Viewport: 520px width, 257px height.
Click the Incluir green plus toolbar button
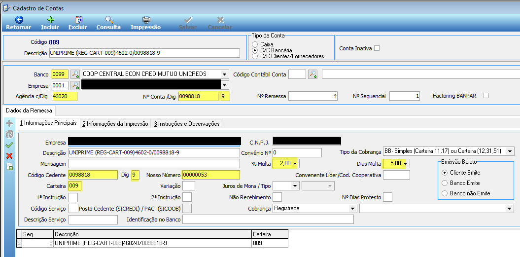point(50,24)
